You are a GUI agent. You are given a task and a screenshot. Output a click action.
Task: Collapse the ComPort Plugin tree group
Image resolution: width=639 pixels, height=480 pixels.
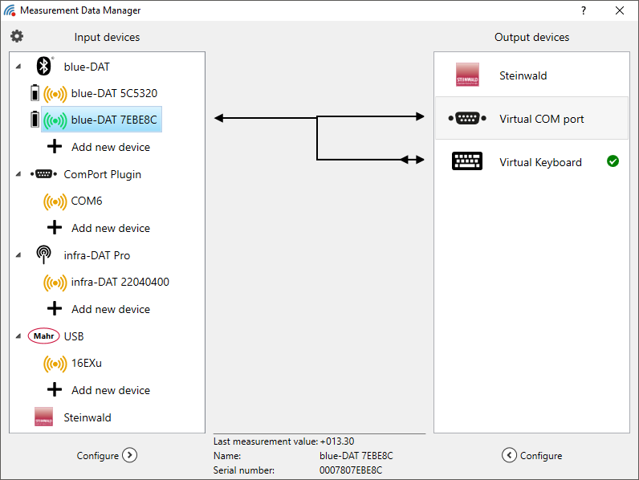[x=18, y=174]
